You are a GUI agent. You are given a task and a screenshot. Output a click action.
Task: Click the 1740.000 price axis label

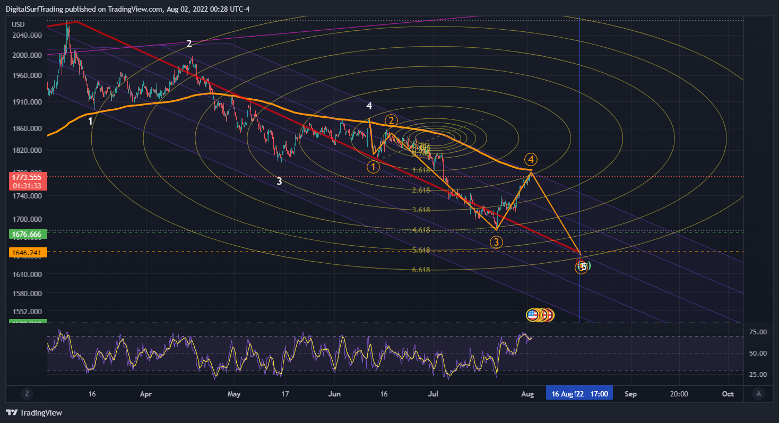(x=26, y=196)
